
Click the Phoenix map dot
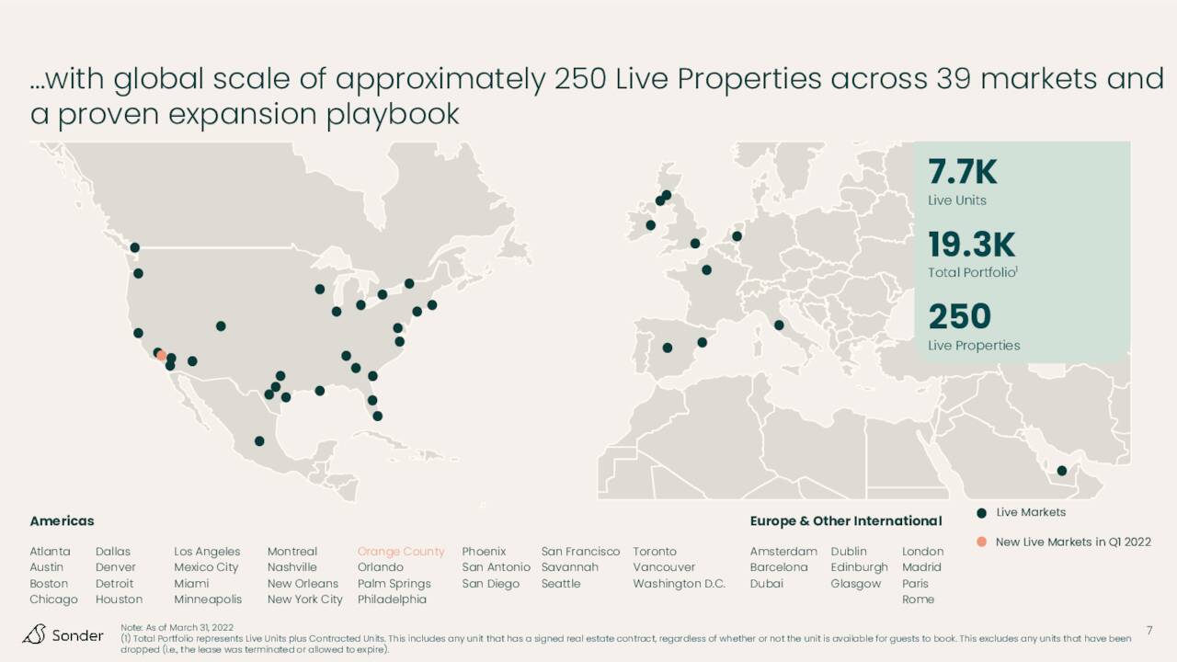point(192,360)
